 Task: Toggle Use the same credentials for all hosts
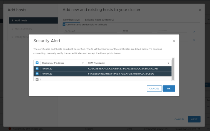pos(64,25)
